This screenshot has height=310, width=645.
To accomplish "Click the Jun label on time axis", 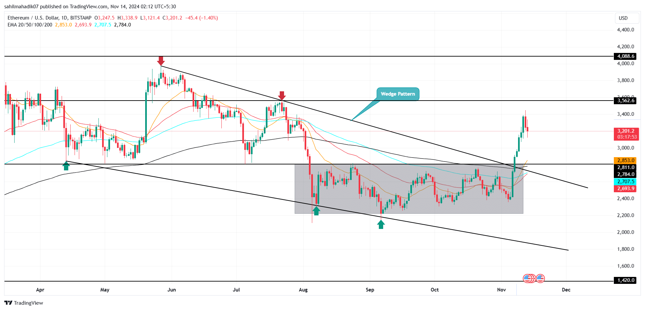I will [172, 290].
